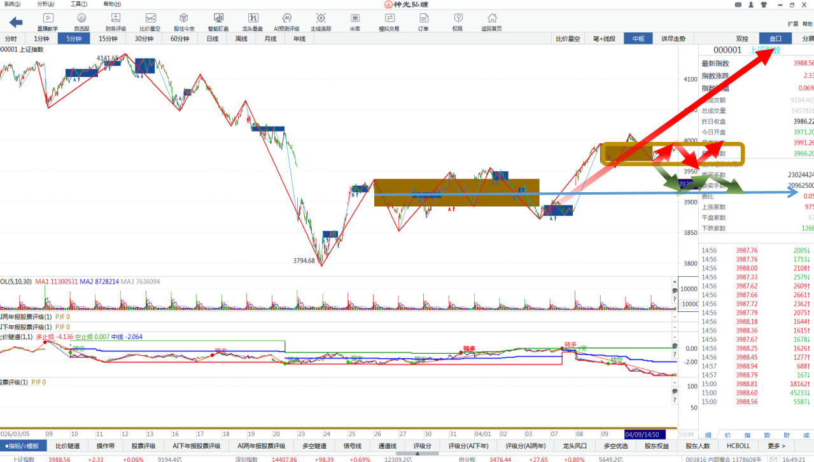Open 直播教学 live teaching icon
Screen dimensions: 814x462
pos(47,22)
